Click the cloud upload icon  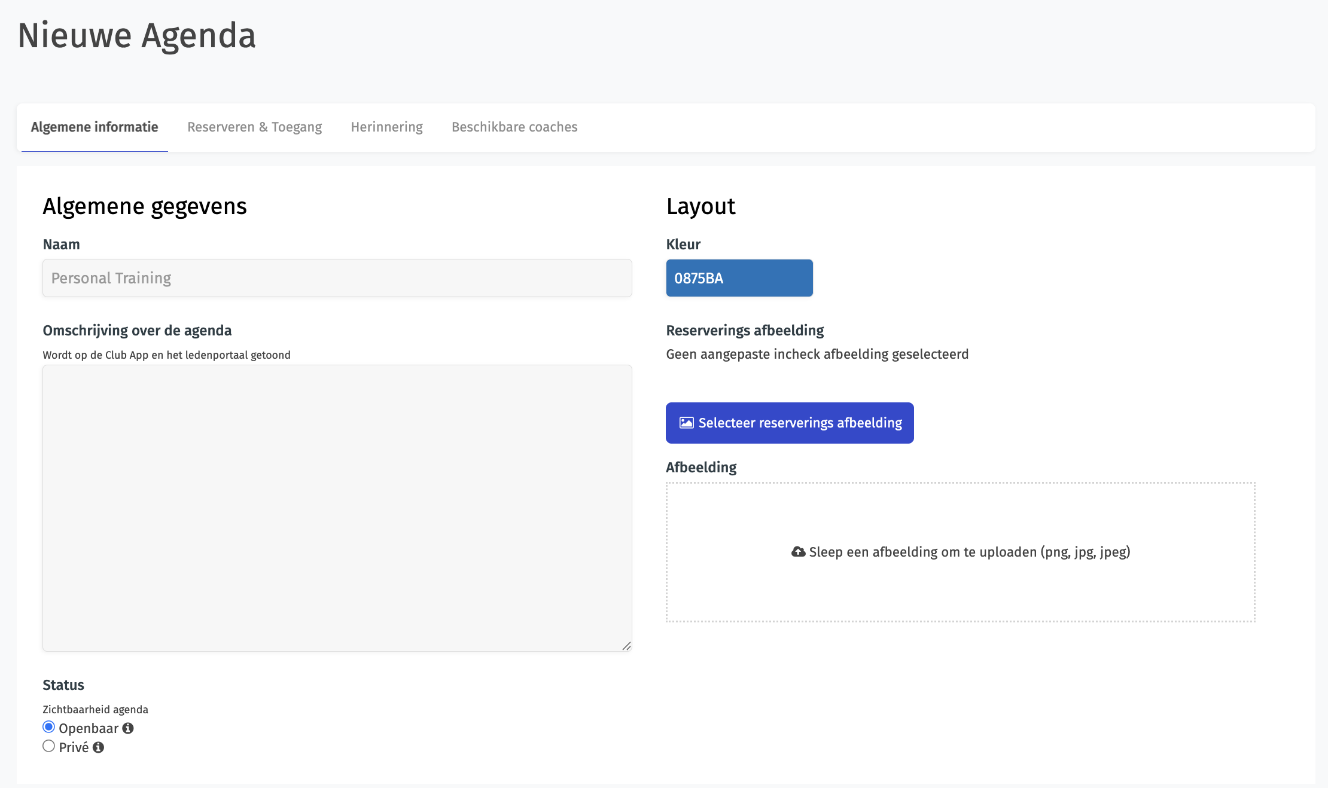(x=798, y=552)
